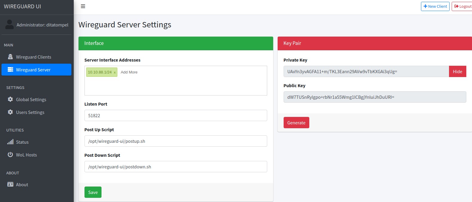Open Wireguard Clients page

36,57
